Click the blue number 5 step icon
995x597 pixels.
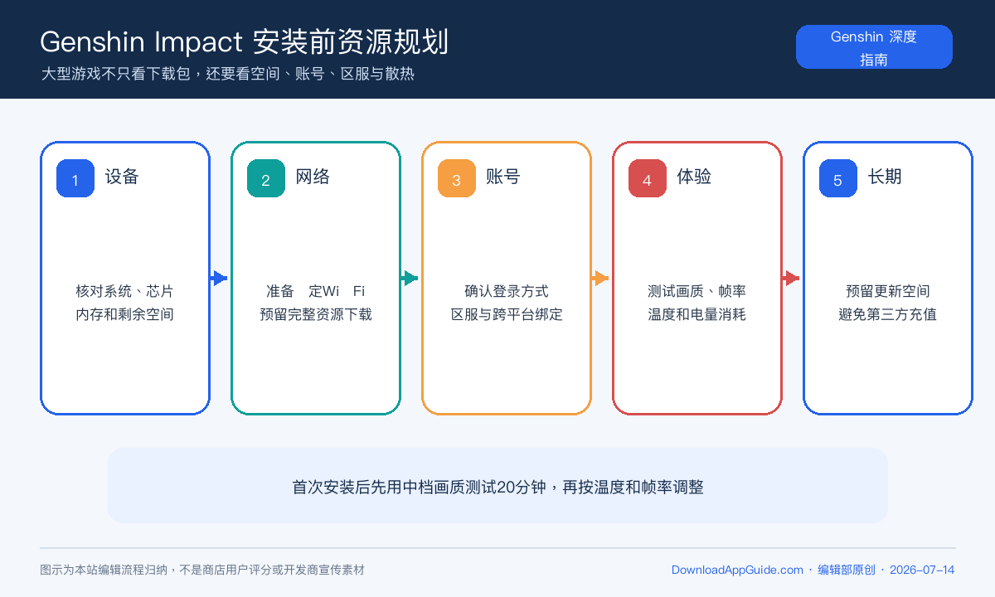[x=838, y=178]
